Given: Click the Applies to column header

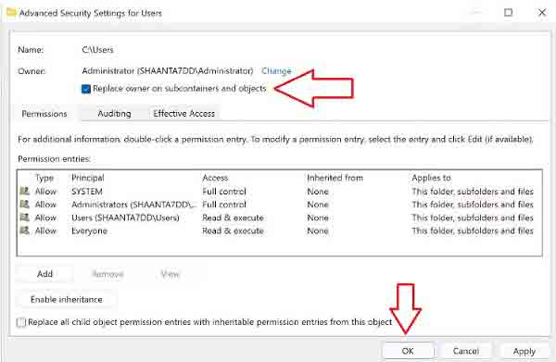Looking at the screenshot, I should click(431, 178).
